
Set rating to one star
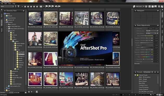[x=25, y=7]
